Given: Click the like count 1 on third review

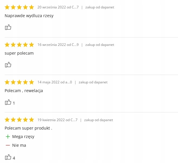Looking at the screenshot, I should 14,103.
